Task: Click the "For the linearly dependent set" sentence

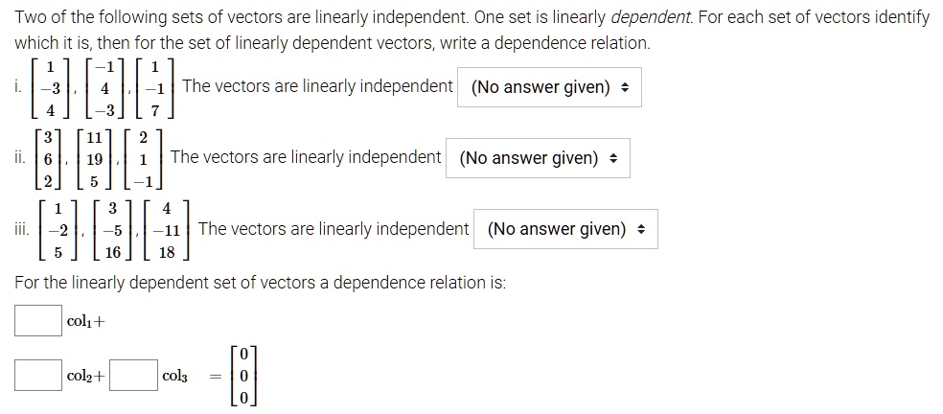Action: [x=261, y=284]
